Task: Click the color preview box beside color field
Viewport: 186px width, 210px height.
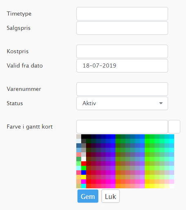Action: 174,127
